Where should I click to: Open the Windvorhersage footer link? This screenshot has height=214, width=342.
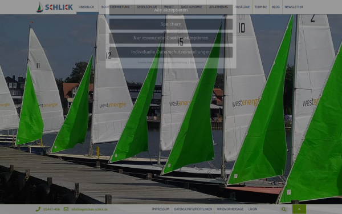tap(230, 209)
